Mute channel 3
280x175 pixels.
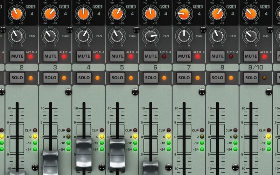50,56
